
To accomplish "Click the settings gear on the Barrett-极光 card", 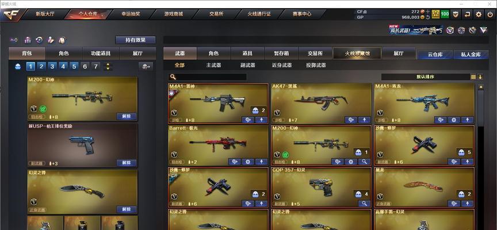I will pos(248,162).
